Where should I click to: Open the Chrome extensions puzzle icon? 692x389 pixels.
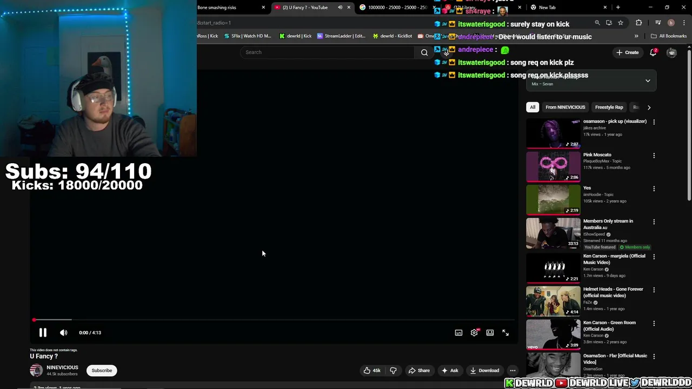(639, 23)
